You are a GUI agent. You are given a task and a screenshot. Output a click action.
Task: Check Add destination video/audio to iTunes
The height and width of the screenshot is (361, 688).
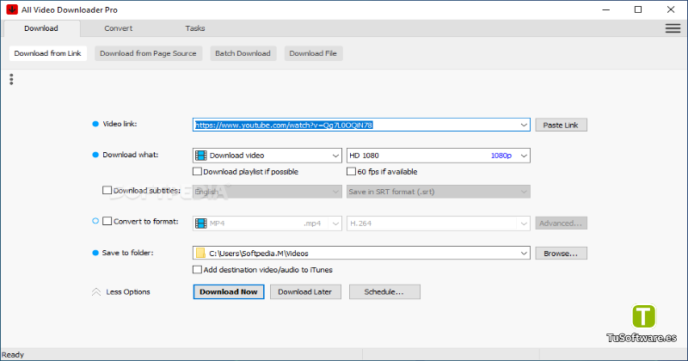pos(198,270)
